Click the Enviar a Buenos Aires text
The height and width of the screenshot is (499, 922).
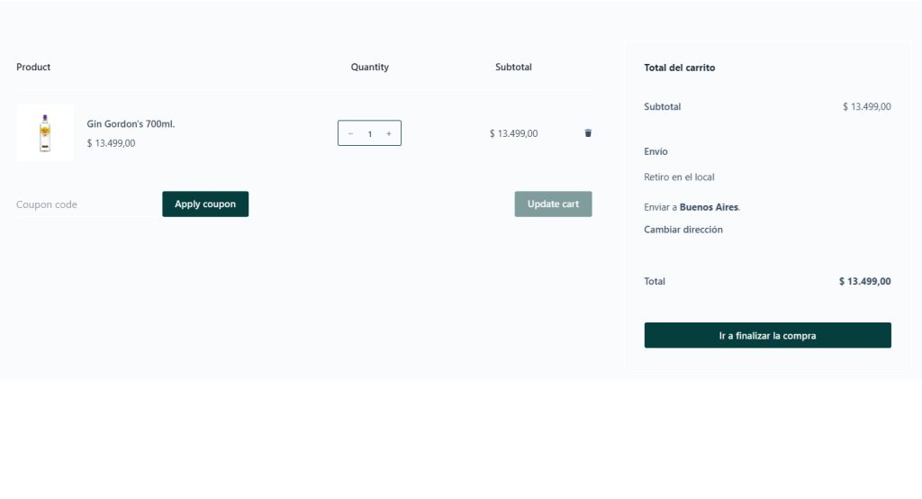point(692,207)
